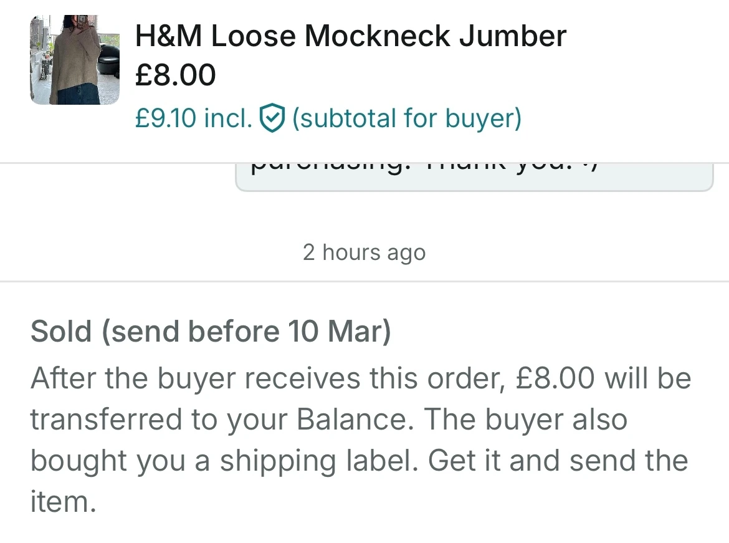The image size is (729, 543).
Task: Tap the "Get it and send the" sentence
Action: coord(558,461)
